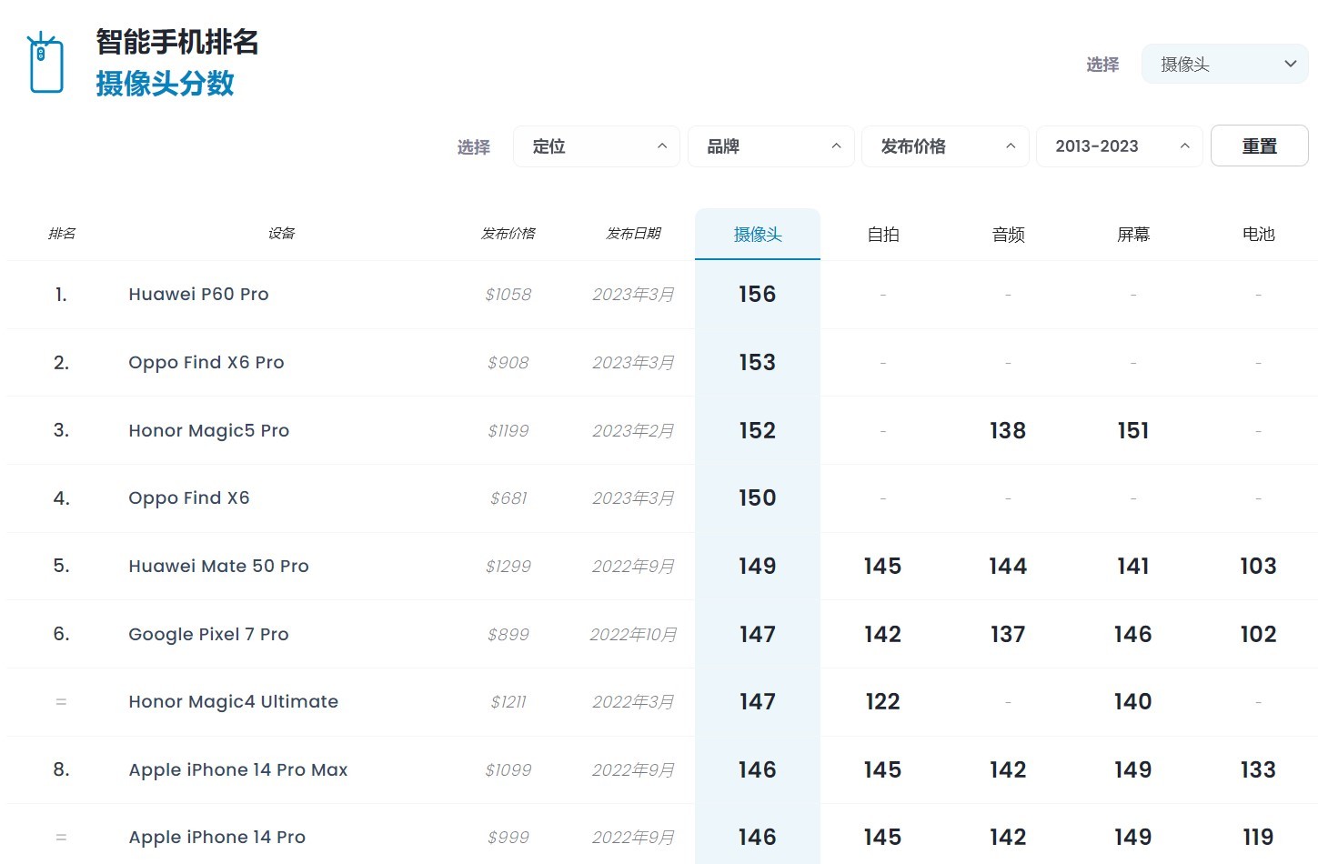Click battery score 102 for Google Pixel 7 Pro

pyautogui.click(x=1259, y=634)
